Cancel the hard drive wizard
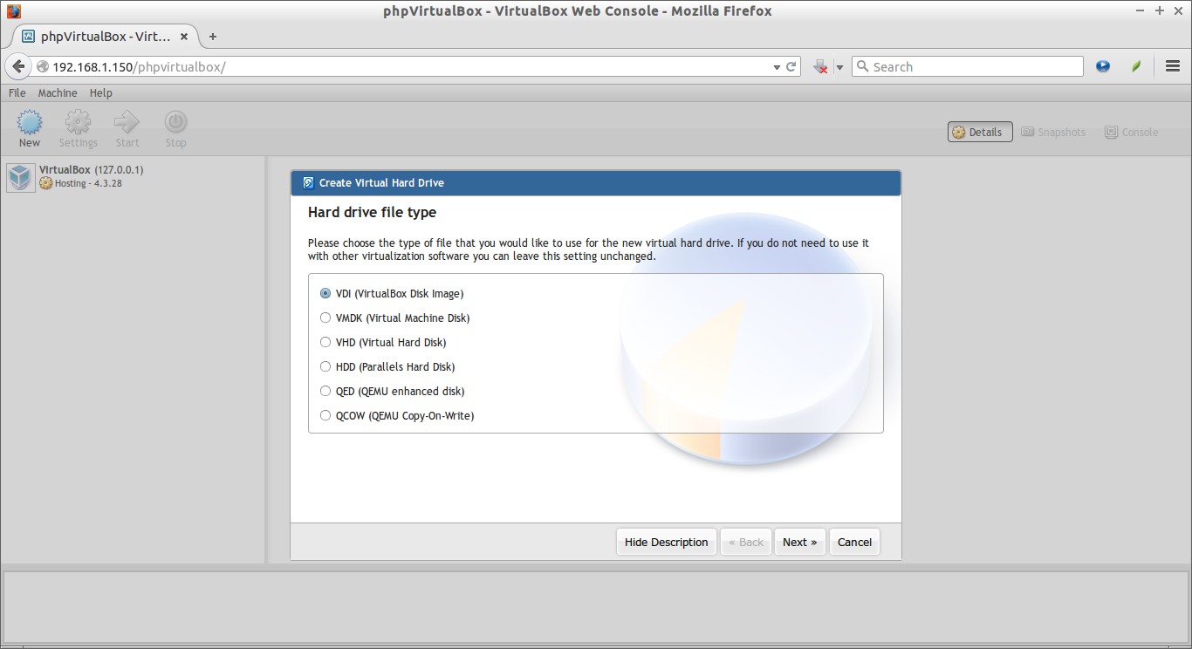 coord(854,542)
